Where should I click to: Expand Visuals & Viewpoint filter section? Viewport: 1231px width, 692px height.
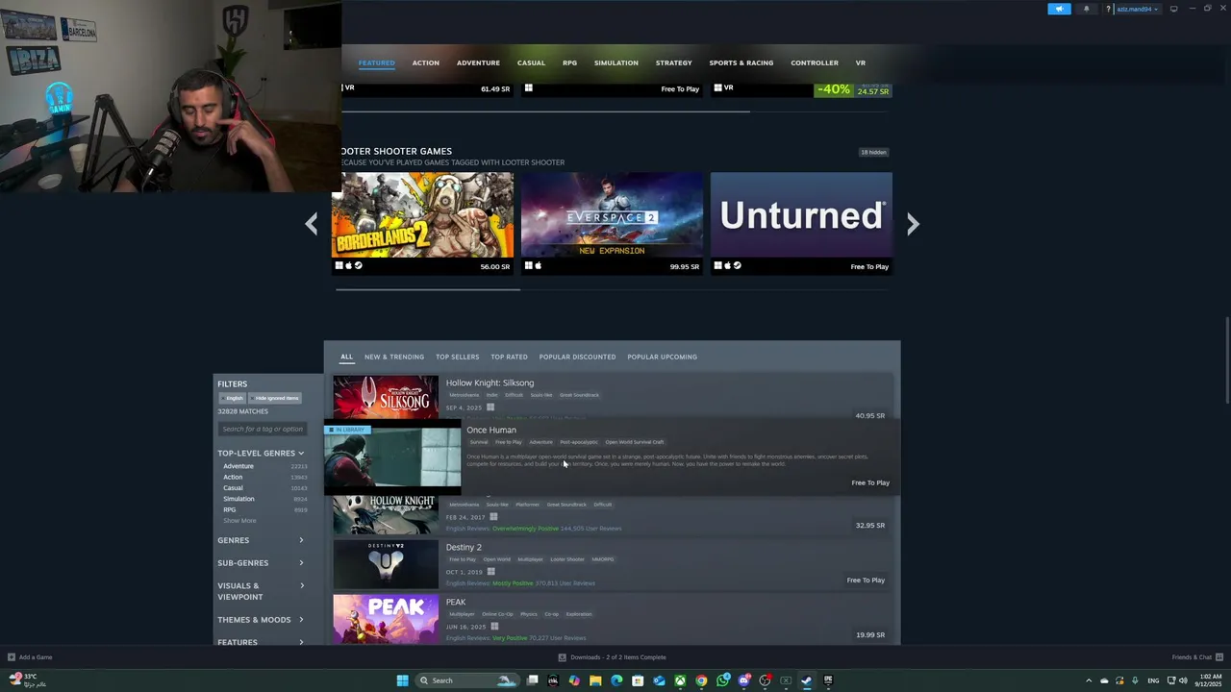[261, 591]
